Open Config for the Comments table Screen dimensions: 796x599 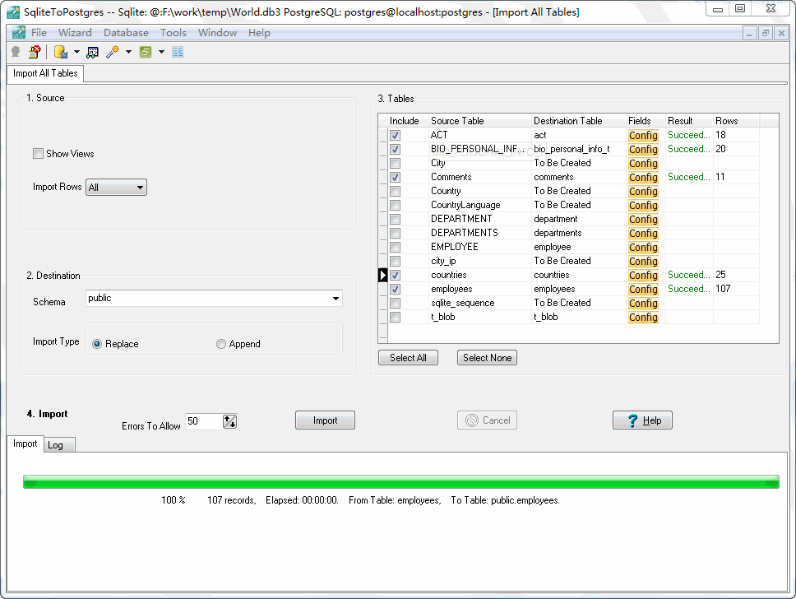point(643,177)
